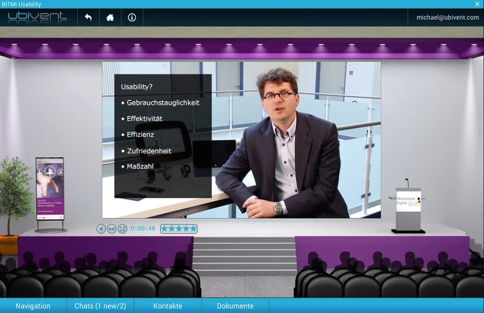Click the michael@ubivent.com account label
The height and width of the screenshot is (313, 484).
[x=447, y=17]
